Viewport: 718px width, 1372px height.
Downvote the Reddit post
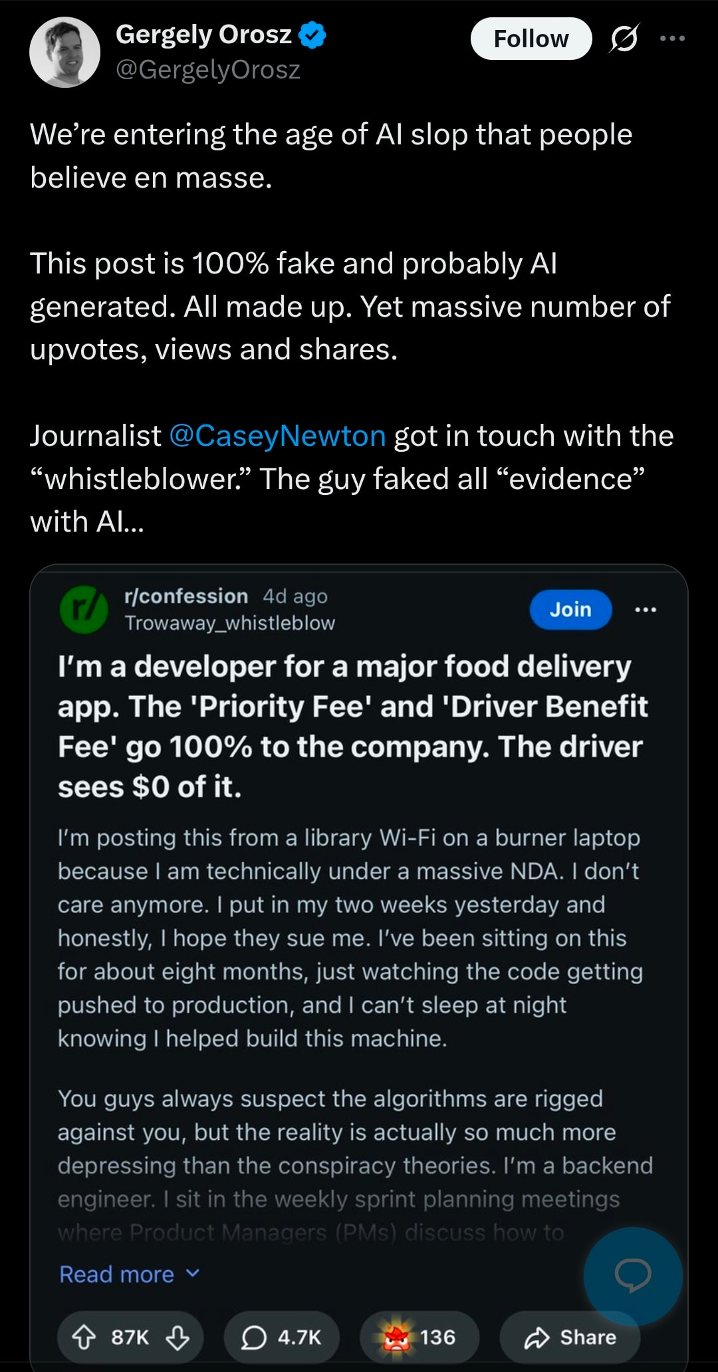pos(178,1337)
